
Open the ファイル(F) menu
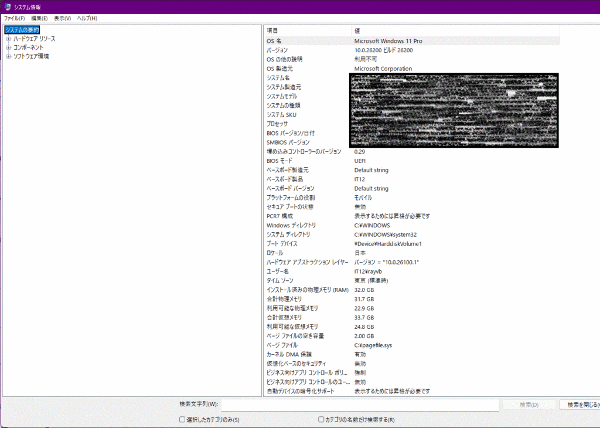click(14, 18)
